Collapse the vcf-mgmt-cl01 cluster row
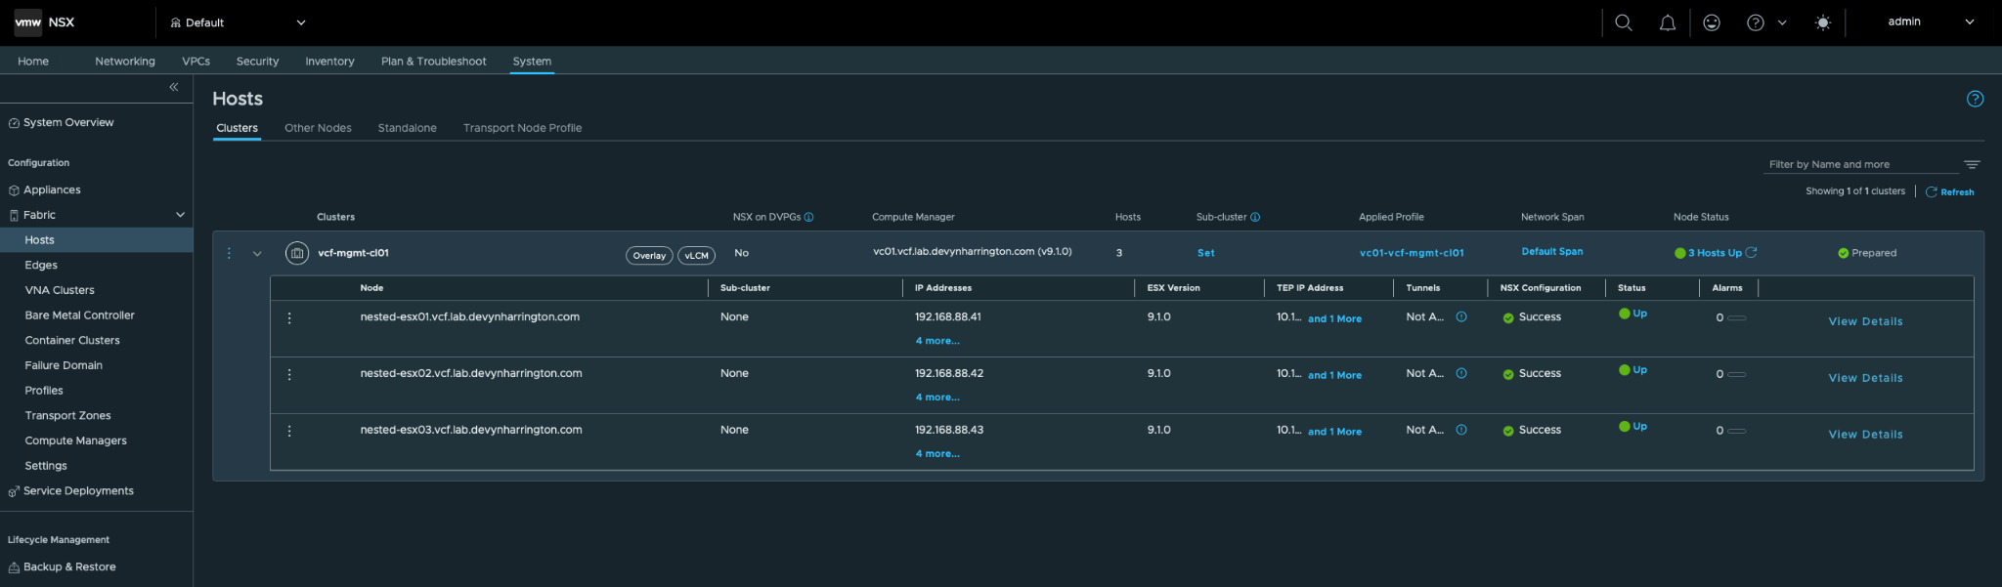The height and width of the screenshot is (587, 2002). coord(257,254)
